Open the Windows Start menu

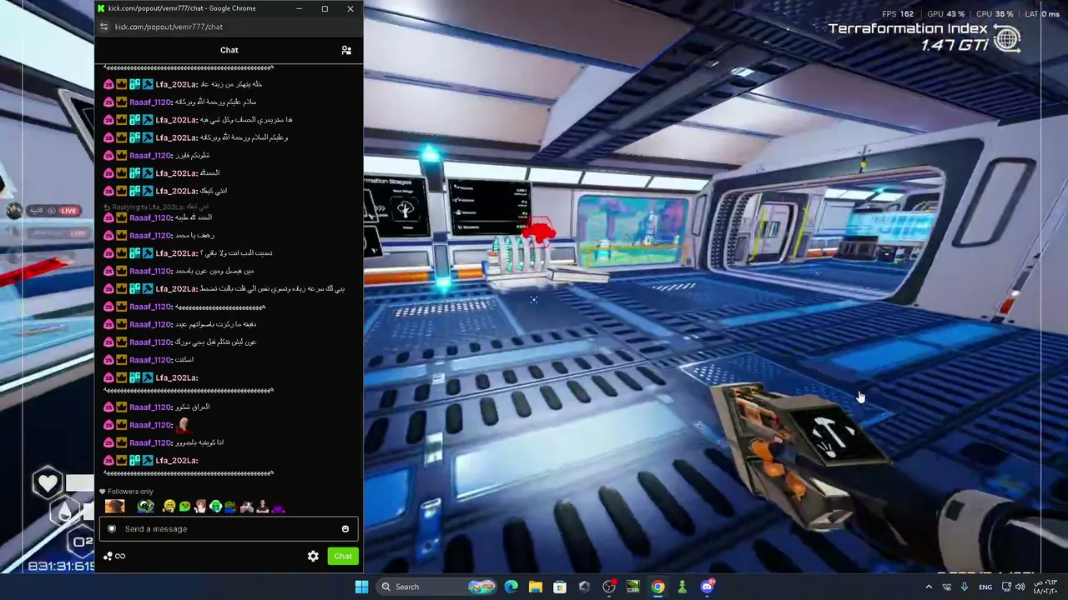361,587
